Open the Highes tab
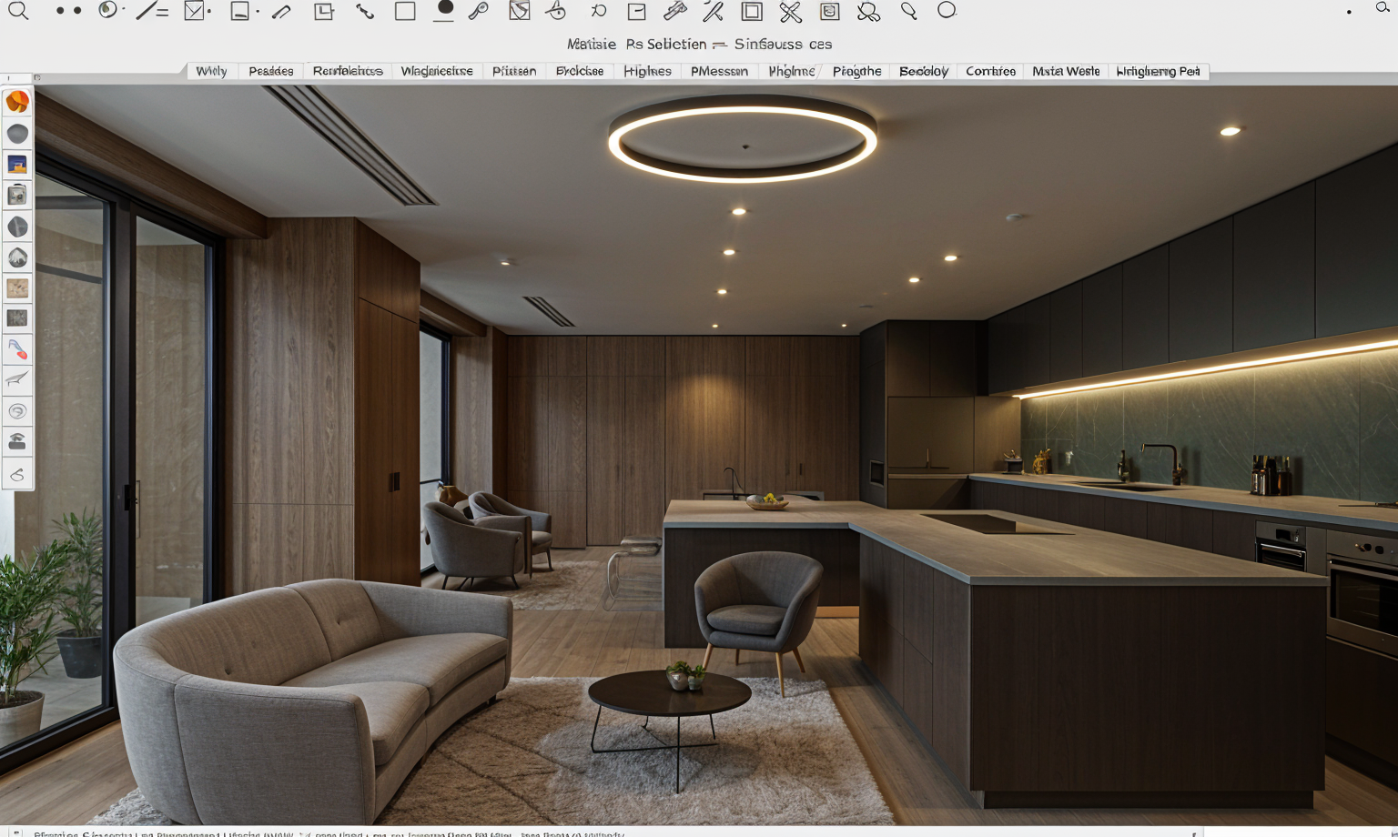 tap(647, 71)
